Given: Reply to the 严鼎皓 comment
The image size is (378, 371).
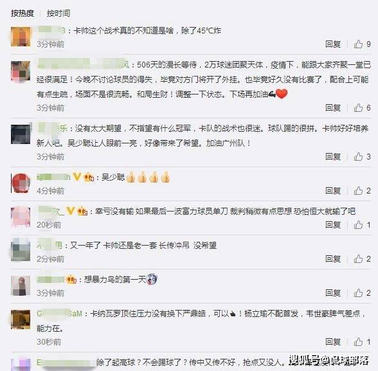Looking at the screenshot, I should (333, 342).
